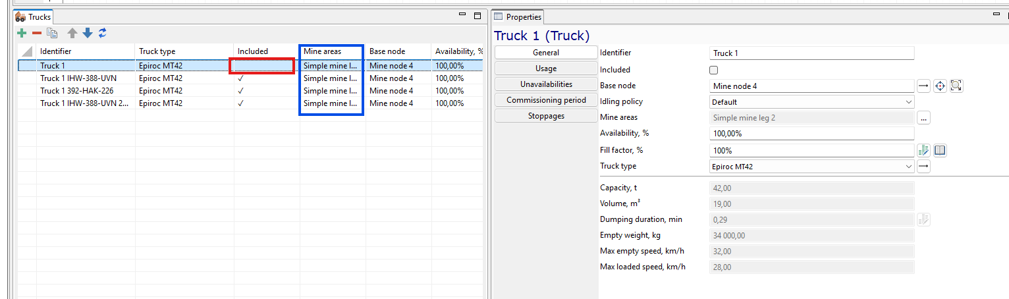The width and height of the screenshot is (1009, 299).
Task: Sort by the Base node column header
Action: (398, 51)
